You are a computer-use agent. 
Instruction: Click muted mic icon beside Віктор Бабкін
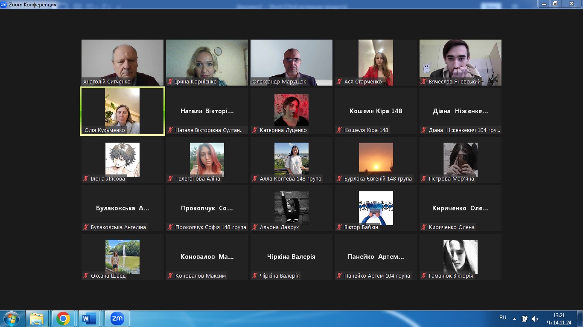coord(339,227)
